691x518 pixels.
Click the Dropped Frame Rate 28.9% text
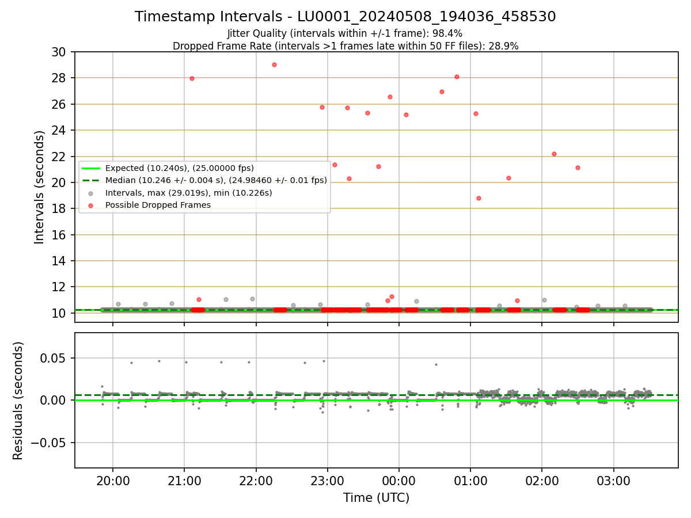pos(345,46)
